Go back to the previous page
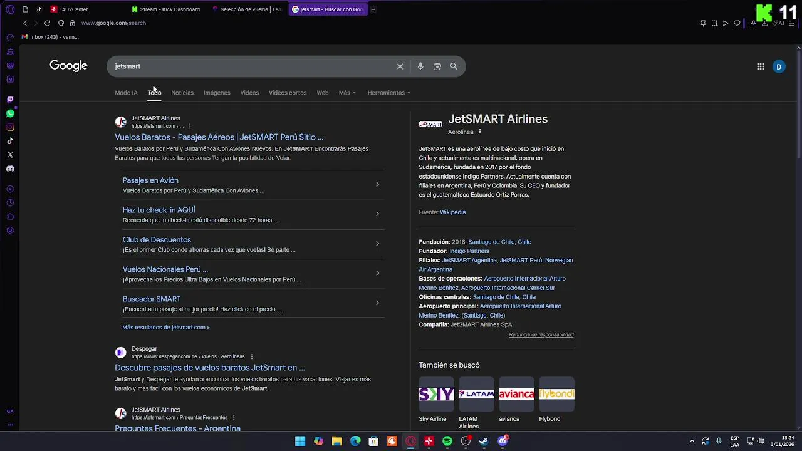Viewport: 802px width, 451px height. pyautogui.click(x=25, y=23)
